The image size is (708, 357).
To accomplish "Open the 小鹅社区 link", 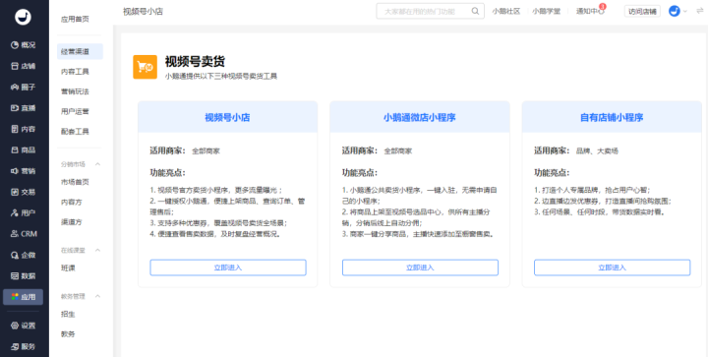I will click(x=506, y=11).
